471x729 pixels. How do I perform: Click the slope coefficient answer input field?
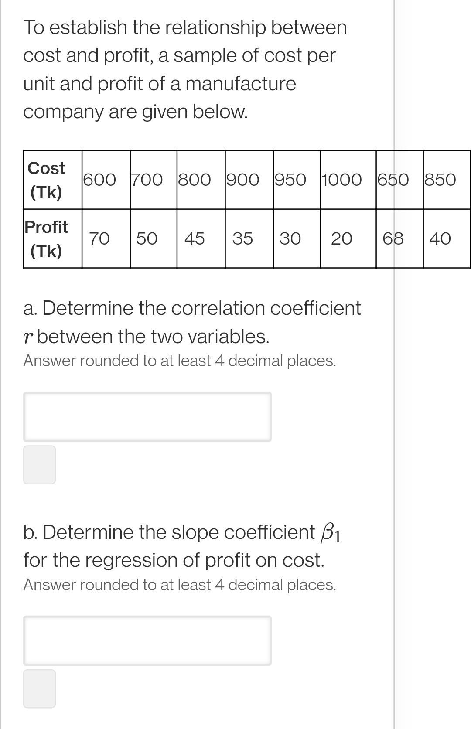pos(147,640)
